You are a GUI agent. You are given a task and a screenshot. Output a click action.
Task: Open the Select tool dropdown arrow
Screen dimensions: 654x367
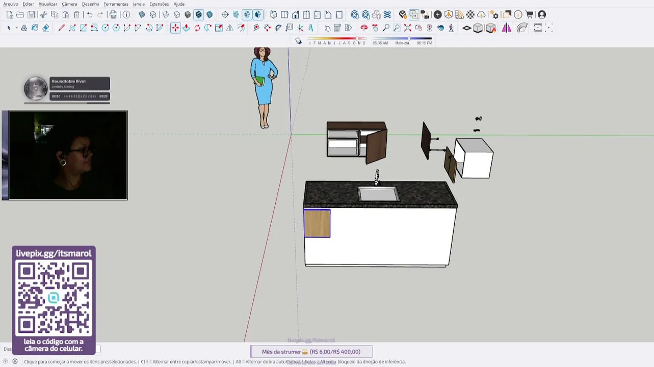[16, 28]
